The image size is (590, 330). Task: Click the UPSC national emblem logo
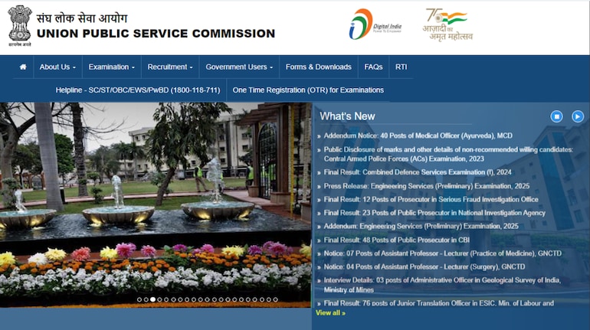[x=20, y=25]
